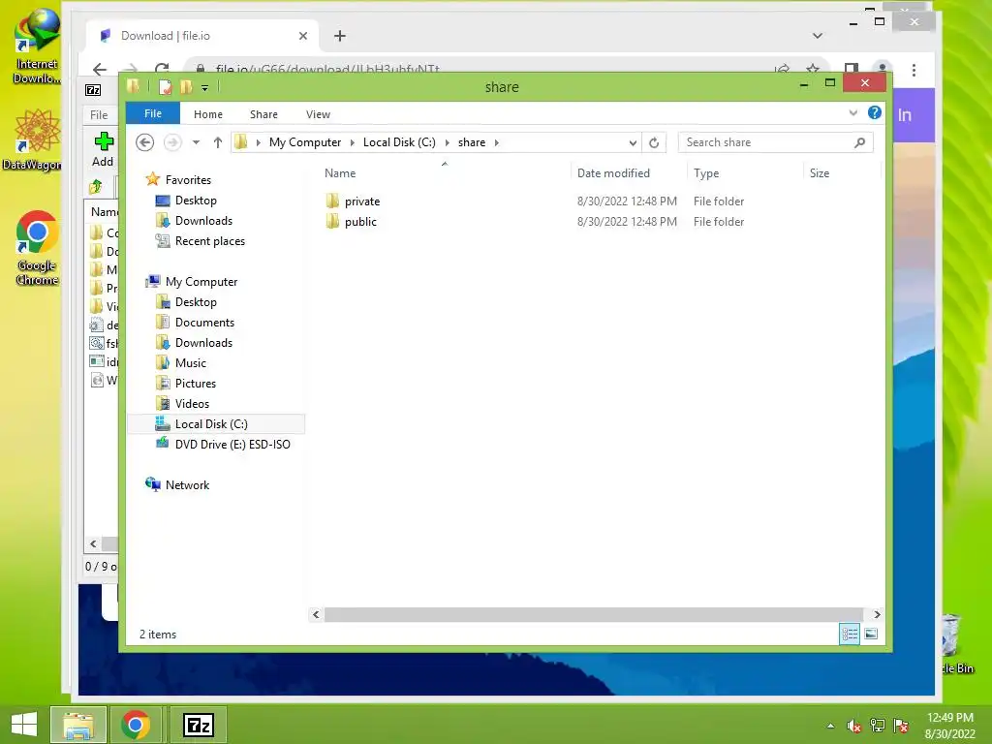992x744 pixels.
Task: Open Chrome tab search chevron
Action: pyautogui.click(x=818, y=36)
